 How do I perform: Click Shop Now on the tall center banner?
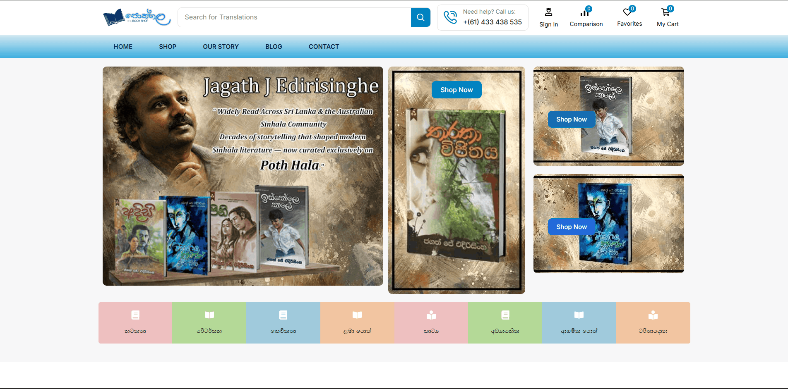tap(456, 90)
